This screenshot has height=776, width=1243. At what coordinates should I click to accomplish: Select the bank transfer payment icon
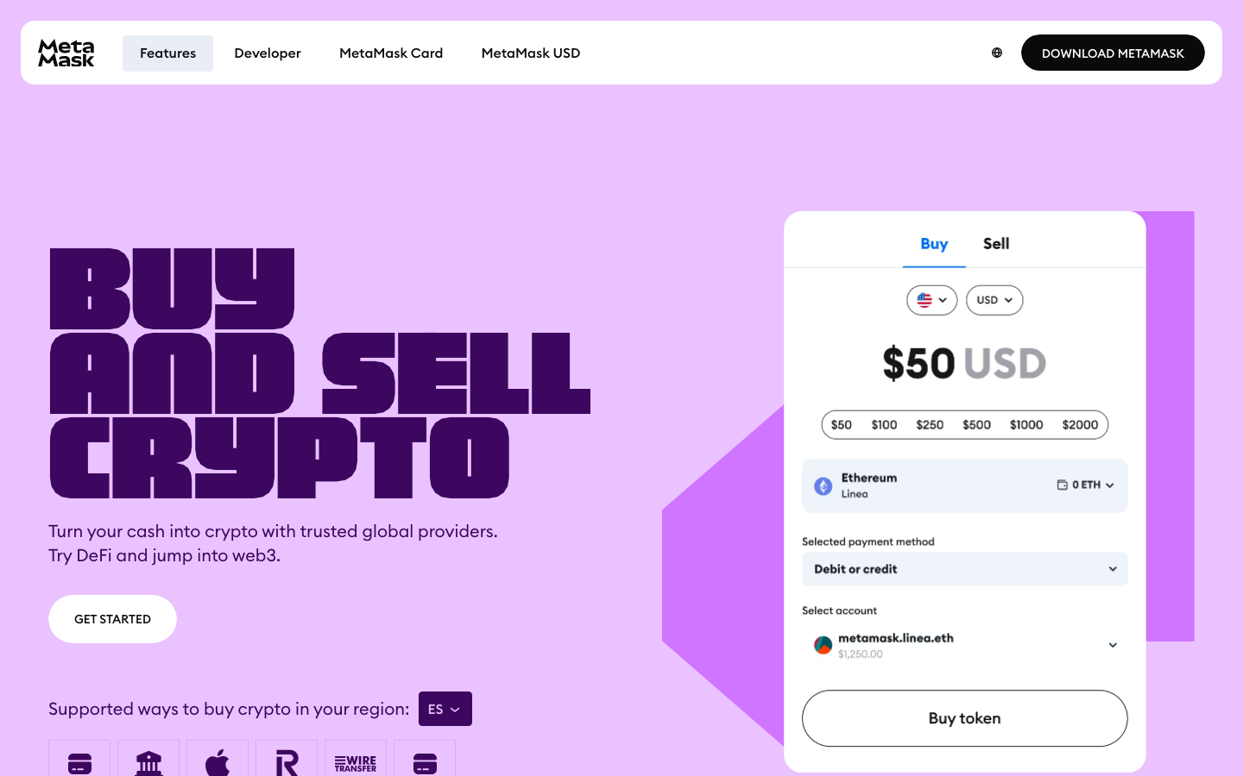tap(148, 762)
